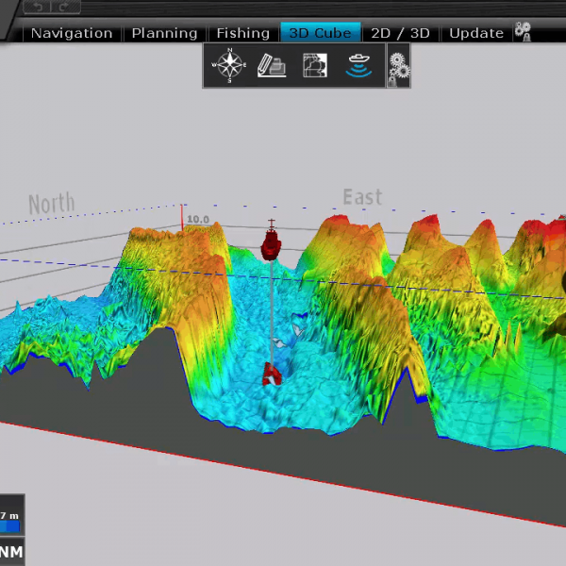Click the undo arrow button
Screen dimensions: 566x566
(39, 7)
